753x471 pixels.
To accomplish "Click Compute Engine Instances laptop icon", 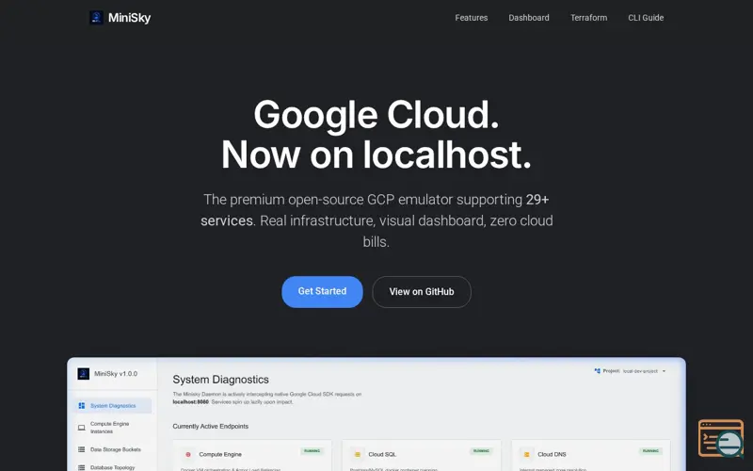I will 82,428.
